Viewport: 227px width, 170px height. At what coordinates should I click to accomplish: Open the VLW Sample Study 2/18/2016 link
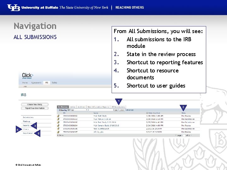coord(106,125)
